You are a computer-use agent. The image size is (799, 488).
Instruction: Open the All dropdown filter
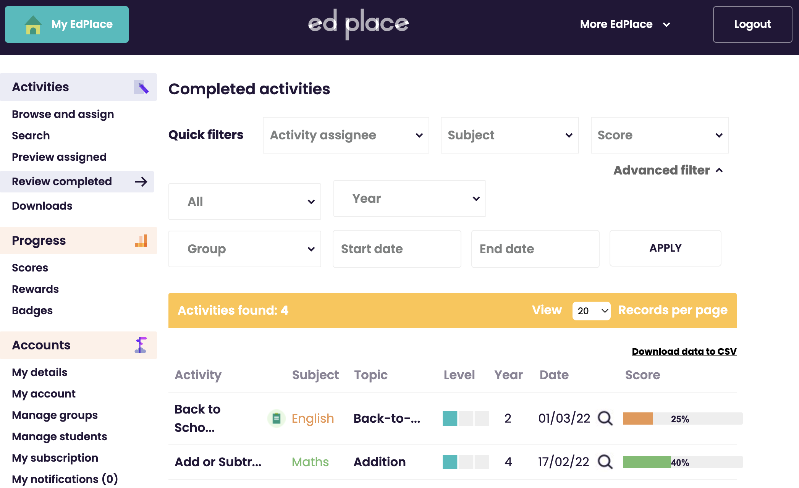[x=245, y=202]
